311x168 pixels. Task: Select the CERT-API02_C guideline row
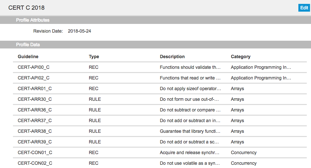coord(160,78)
